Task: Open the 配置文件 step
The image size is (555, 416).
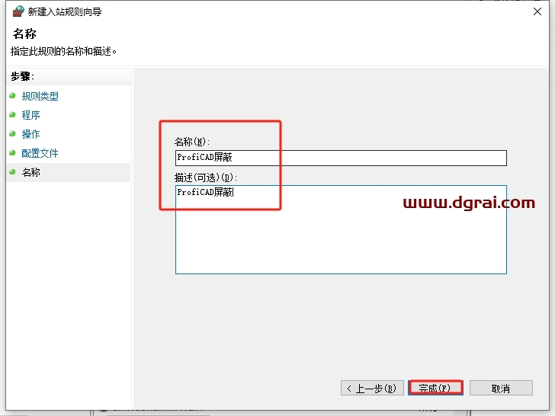Action: click(40, 153)
